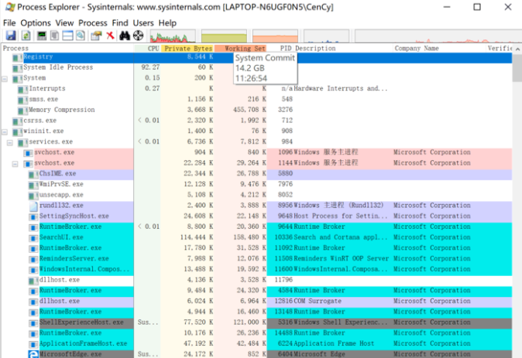Click the CPU usage mini graph

click(x=173, y=36)
